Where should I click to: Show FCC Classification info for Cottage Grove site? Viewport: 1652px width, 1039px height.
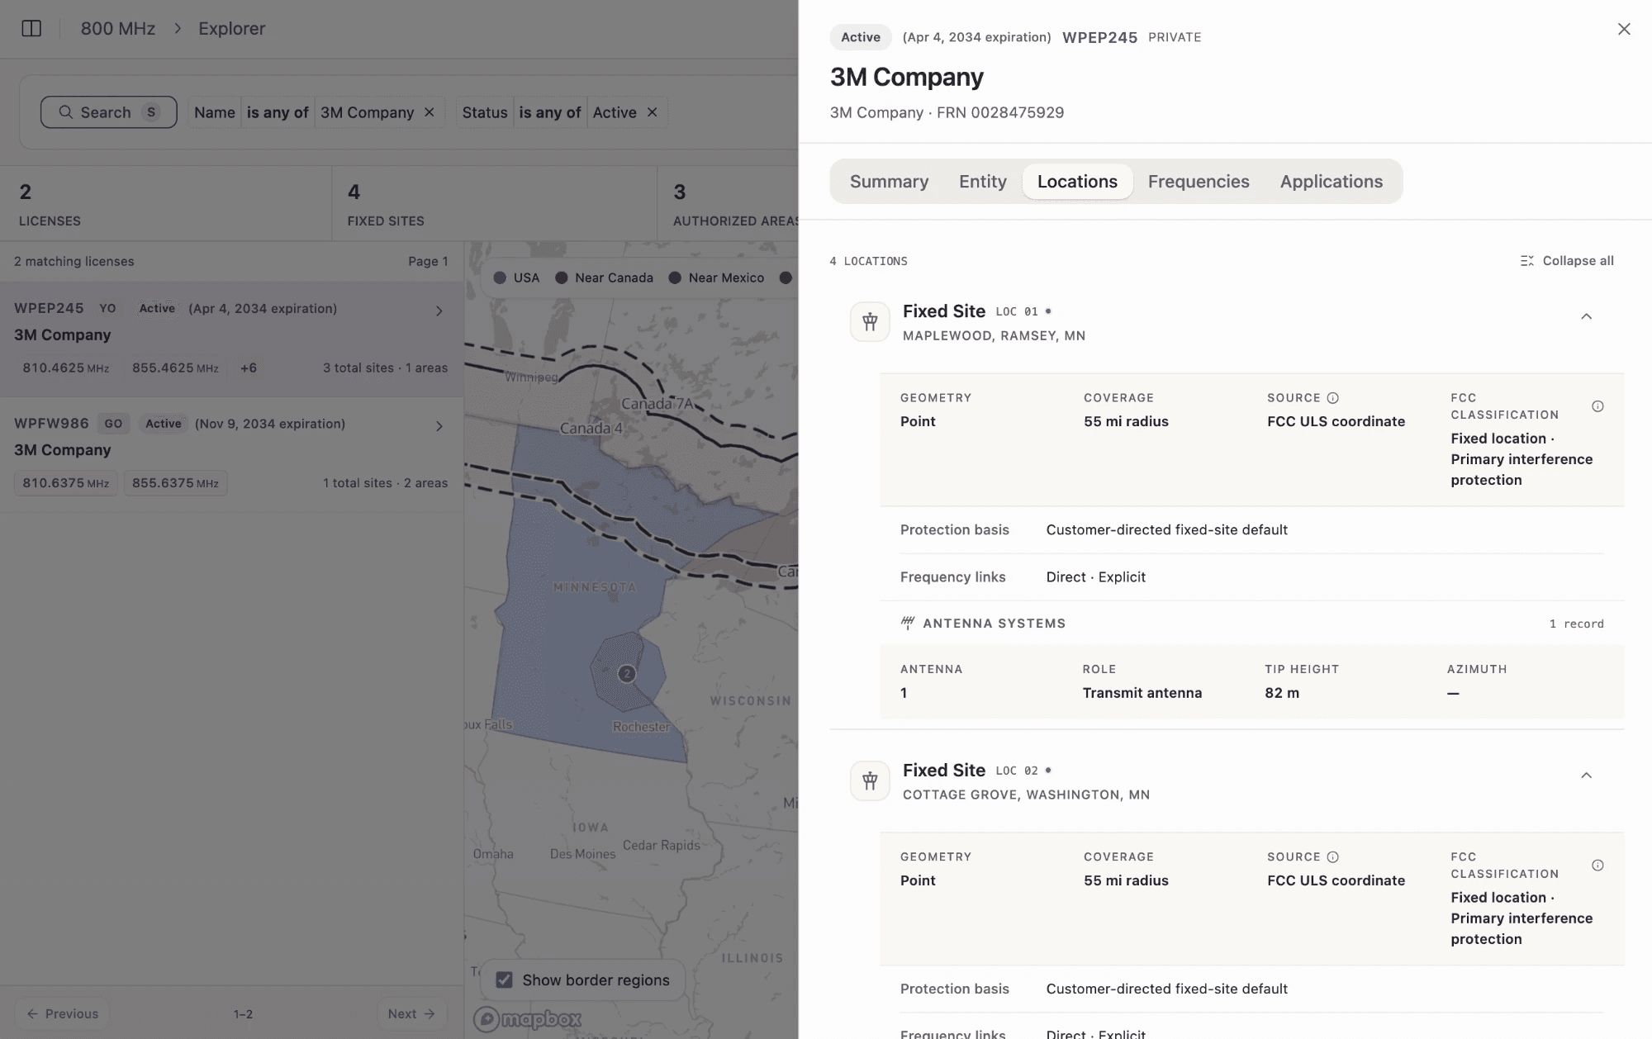1597,866
